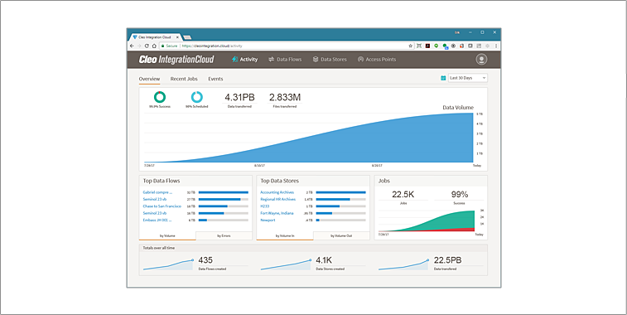Click the 99.9% Success donut chart

point(160,97)
